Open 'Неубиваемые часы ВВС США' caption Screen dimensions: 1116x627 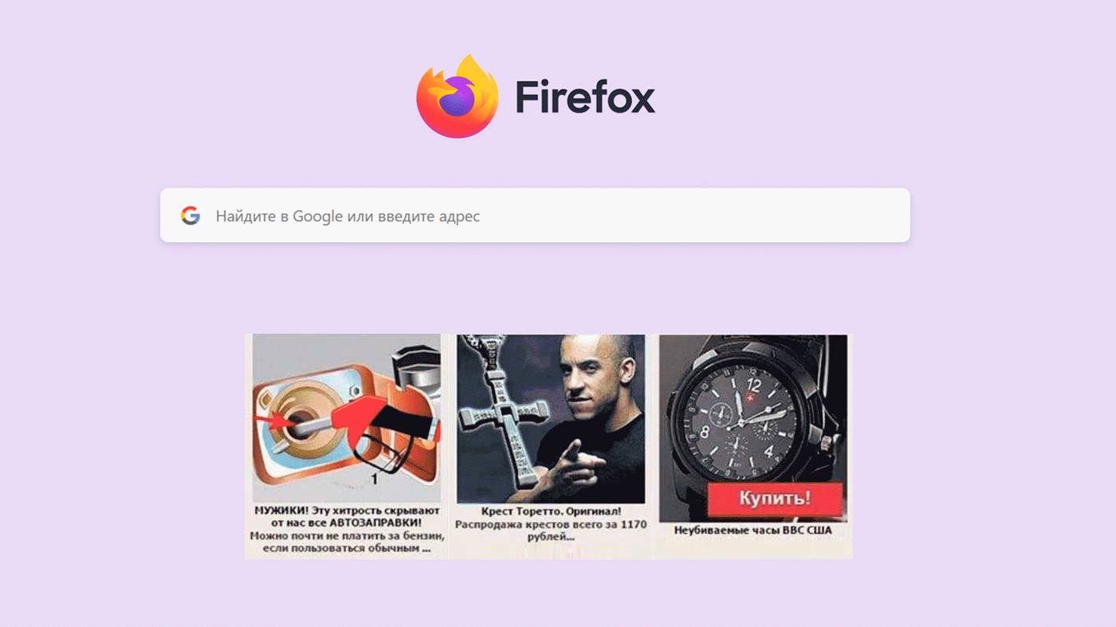[753, 530]
